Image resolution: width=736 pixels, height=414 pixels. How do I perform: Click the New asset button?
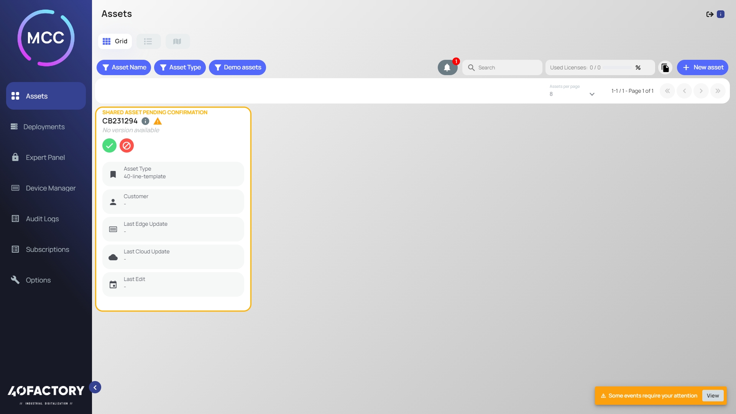coord(702,67)
